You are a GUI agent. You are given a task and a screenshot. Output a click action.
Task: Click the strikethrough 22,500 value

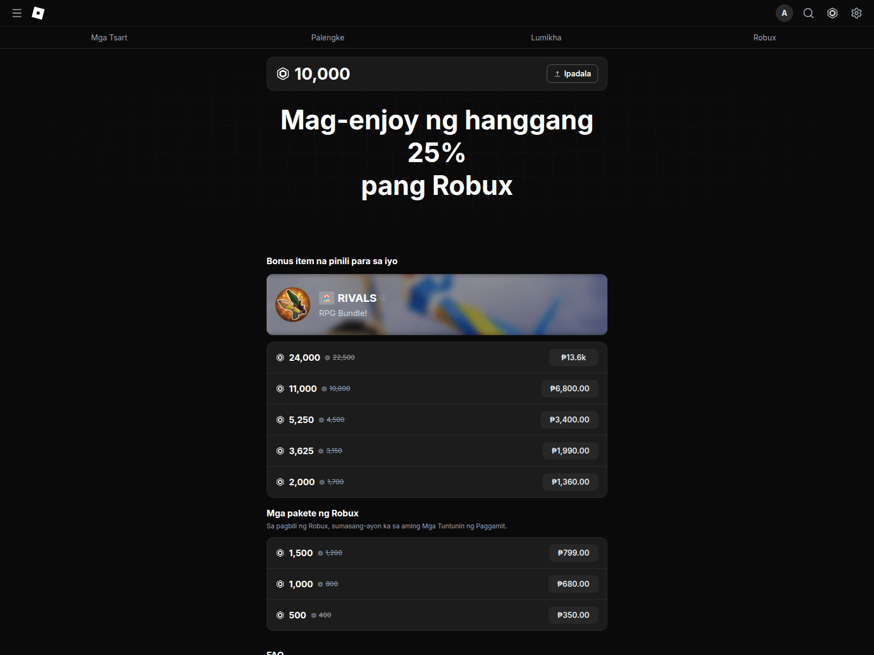click(344, 358)
